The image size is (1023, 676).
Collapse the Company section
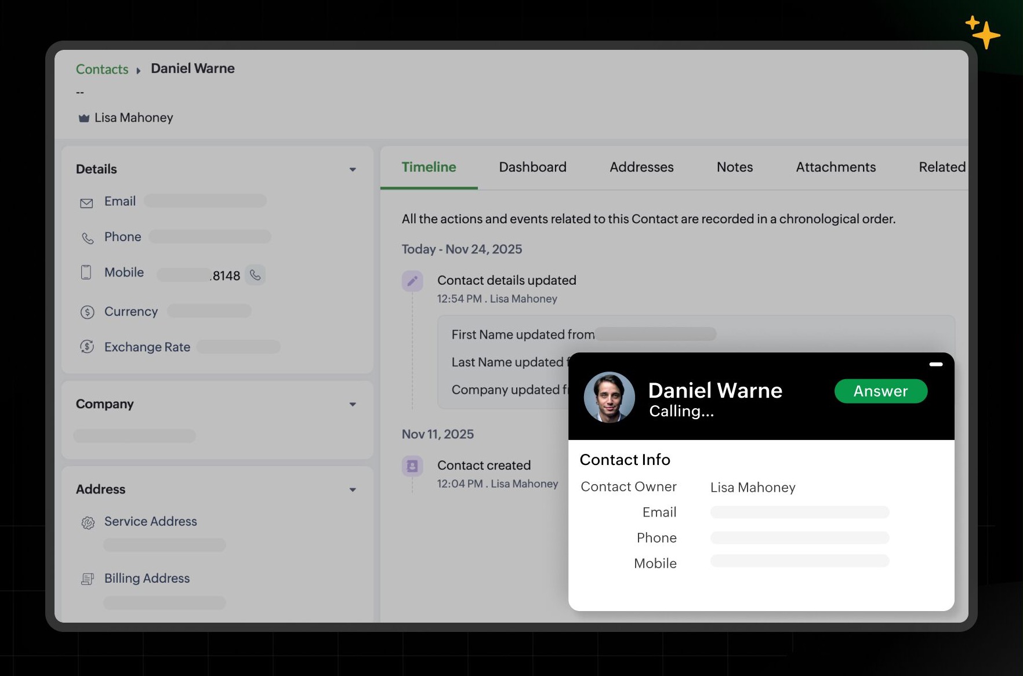[353, 404]
